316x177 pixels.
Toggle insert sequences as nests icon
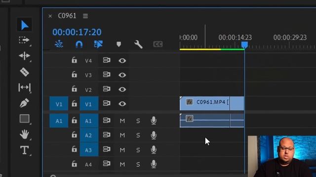pos(59,44)
